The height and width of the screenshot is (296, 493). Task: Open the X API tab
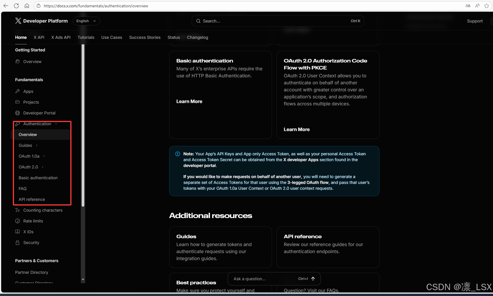[x=39, y=37]
